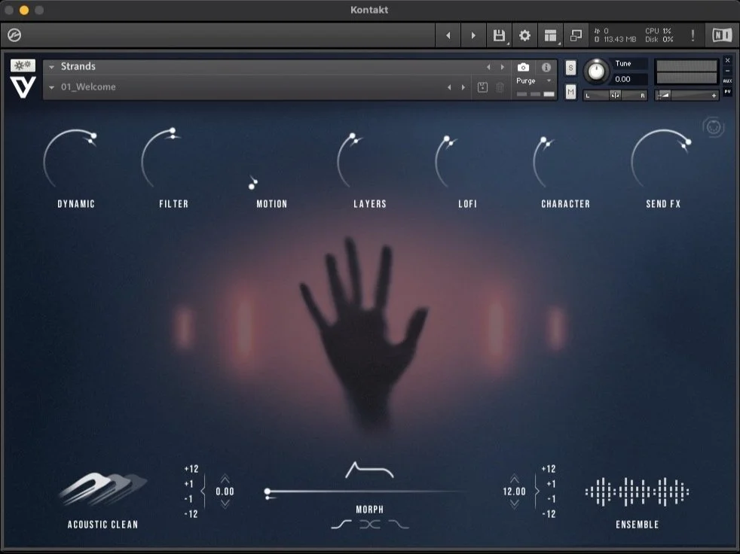This screenshot has height=554, width=740.
Task: Click the envelope shape icon above the Morph slider
Action: pyautogui.click(x=369, y=470)
